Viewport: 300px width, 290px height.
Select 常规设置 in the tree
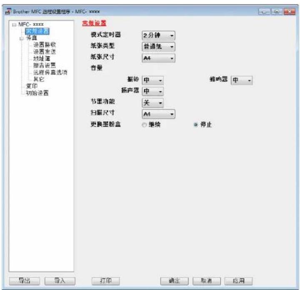[x=37, y=31]
